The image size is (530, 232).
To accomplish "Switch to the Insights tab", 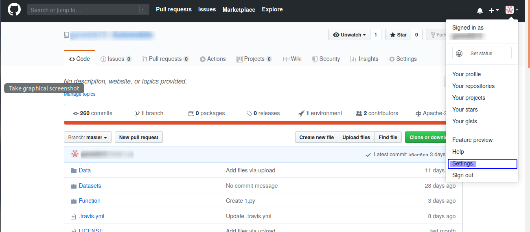I will [364, 59].
